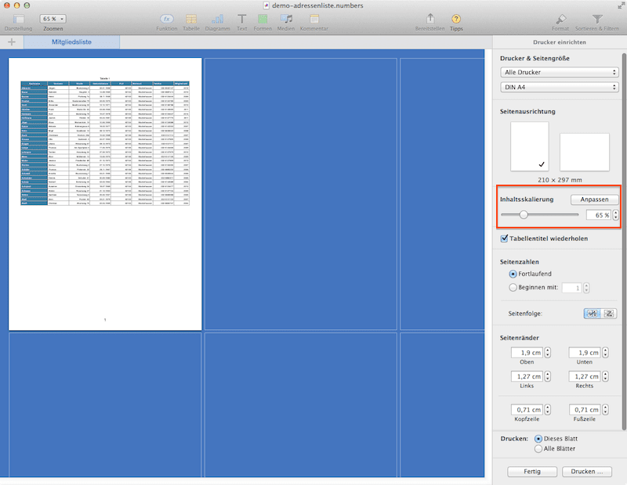This screenshot has width=627, height=485.
Task: Select the Beginnen mit radio button
Action: point(513,287)
